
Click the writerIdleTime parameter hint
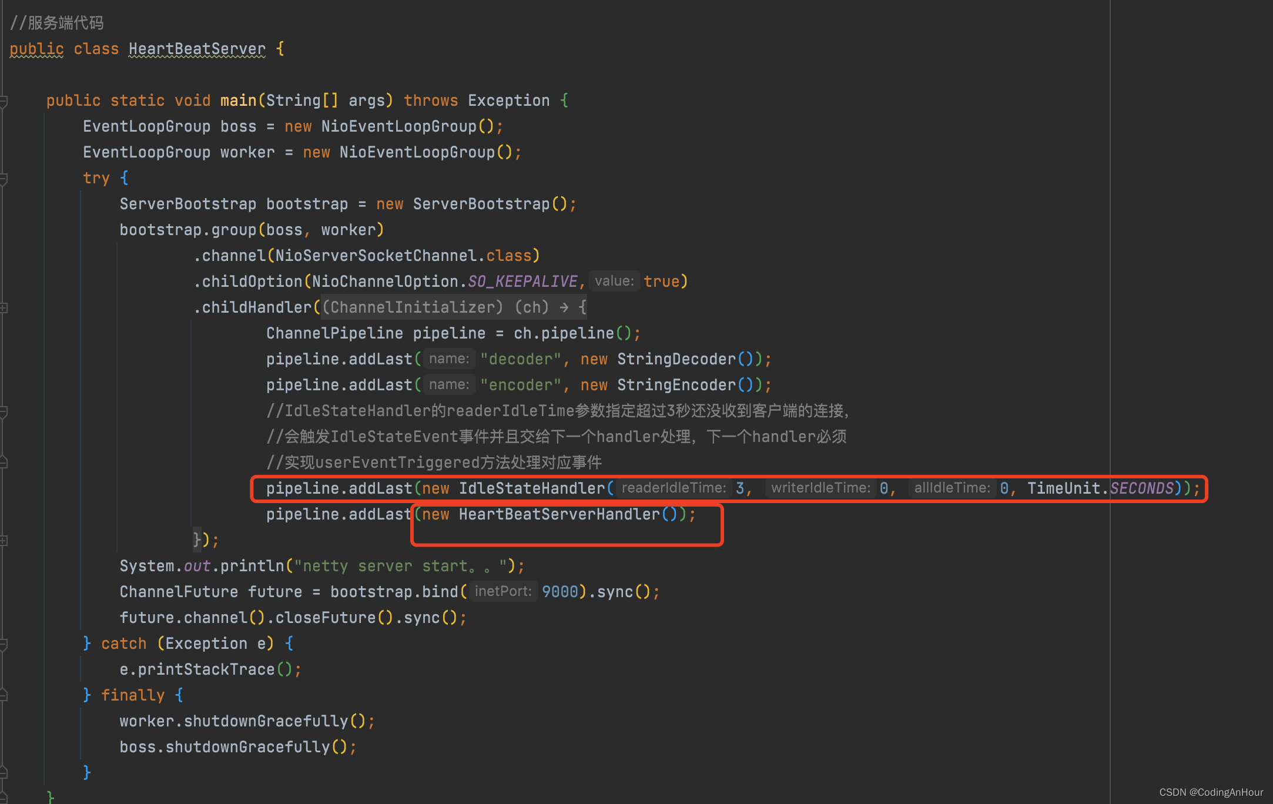pos(820,488)
